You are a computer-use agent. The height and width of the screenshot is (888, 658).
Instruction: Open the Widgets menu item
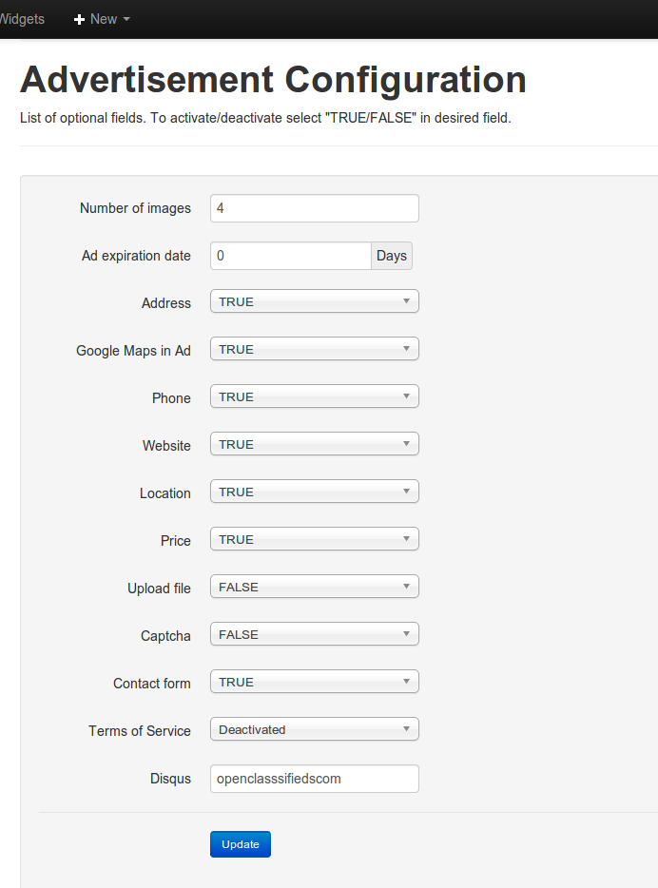click(x=22, y=19)
